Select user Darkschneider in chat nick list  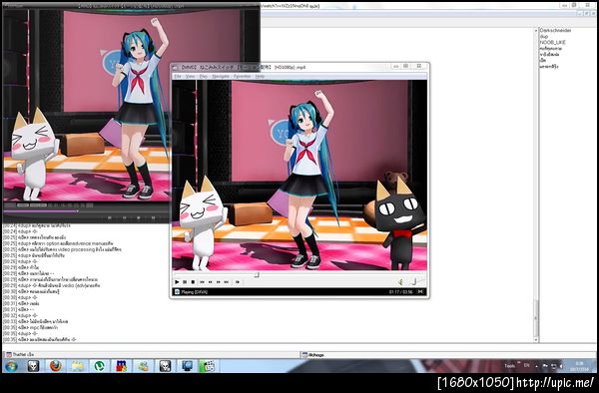[x=555, y=30]
